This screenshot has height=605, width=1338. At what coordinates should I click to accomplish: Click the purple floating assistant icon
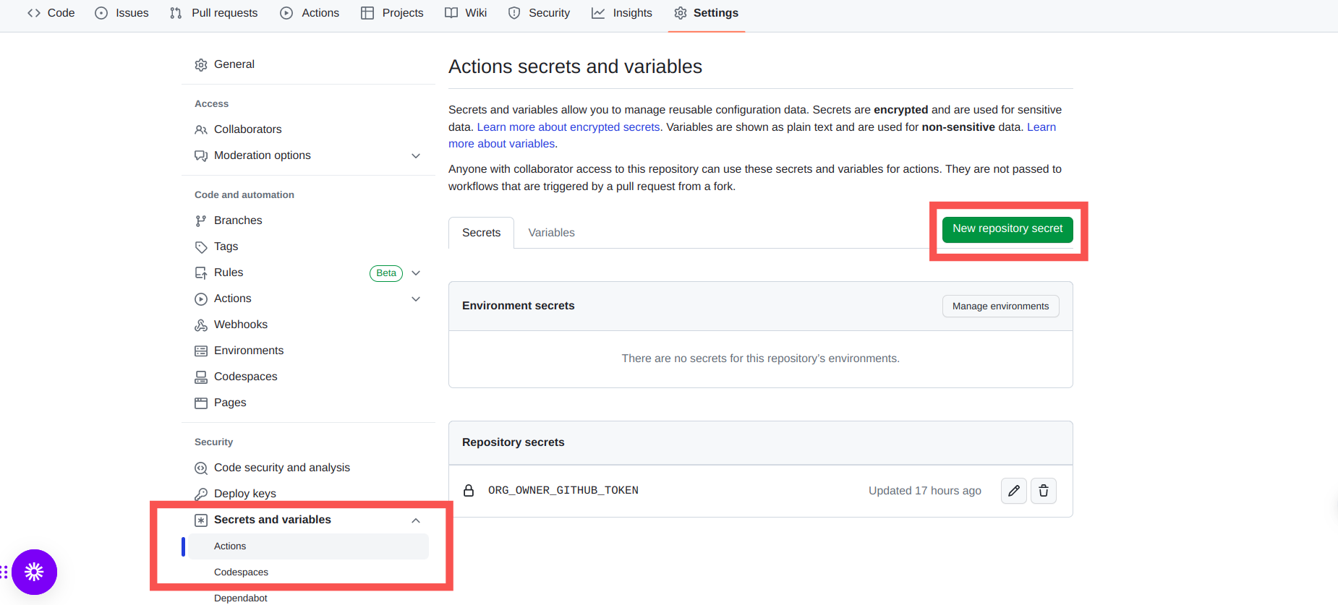click(x=34, y=572)
